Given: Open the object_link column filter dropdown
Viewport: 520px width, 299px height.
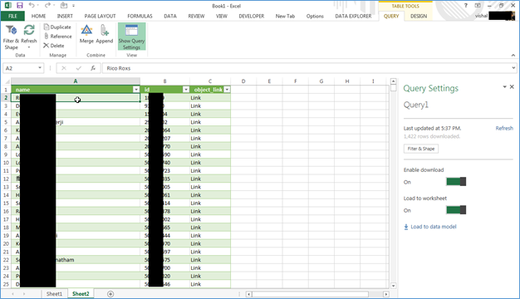Looking at the screenshot, I should pos(227,90).
